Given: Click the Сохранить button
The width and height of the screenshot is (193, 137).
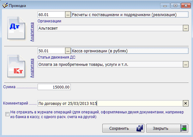Looking at the screenshot, I should tap(123, 128).
